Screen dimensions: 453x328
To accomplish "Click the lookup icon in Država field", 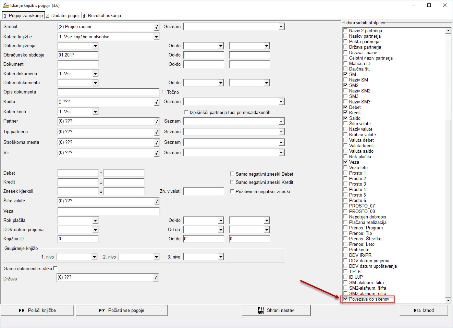I will tap(156, 278).
